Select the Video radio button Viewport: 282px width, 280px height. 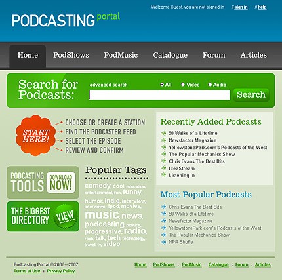(183, 85)
